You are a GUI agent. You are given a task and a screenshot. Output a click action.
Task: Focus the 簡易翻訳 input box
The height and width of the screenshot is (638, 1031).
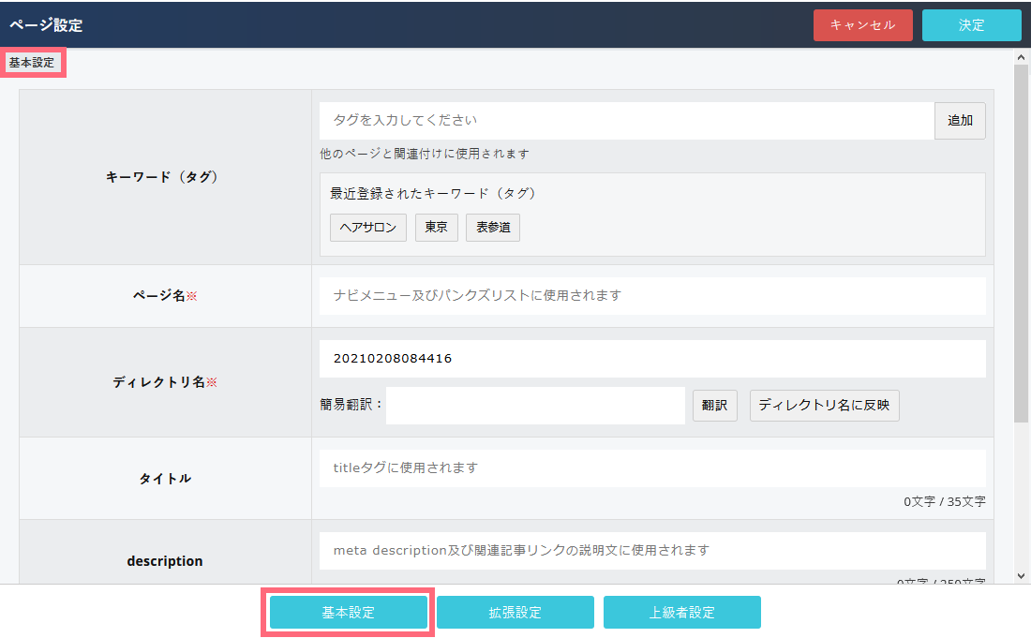click(x=535, y=407)
